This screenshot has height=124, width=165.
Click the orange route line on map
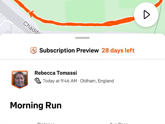click(82, 23)
